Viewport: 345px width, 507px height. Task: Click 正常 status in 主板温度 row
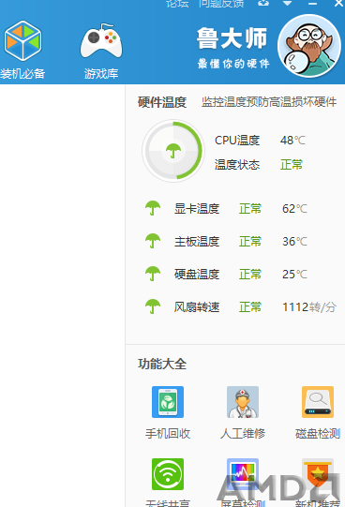[250, 242]
